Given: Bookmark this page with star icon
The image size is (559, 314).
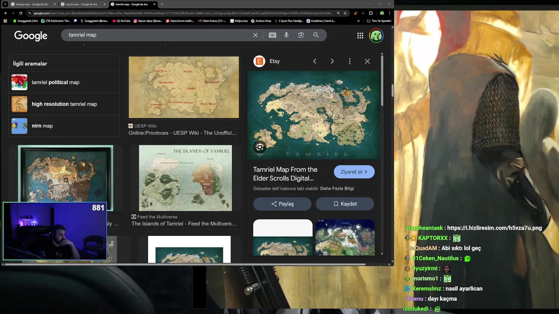Looking at the screenshot, I should pyautogui.click(x=345, y=13).
